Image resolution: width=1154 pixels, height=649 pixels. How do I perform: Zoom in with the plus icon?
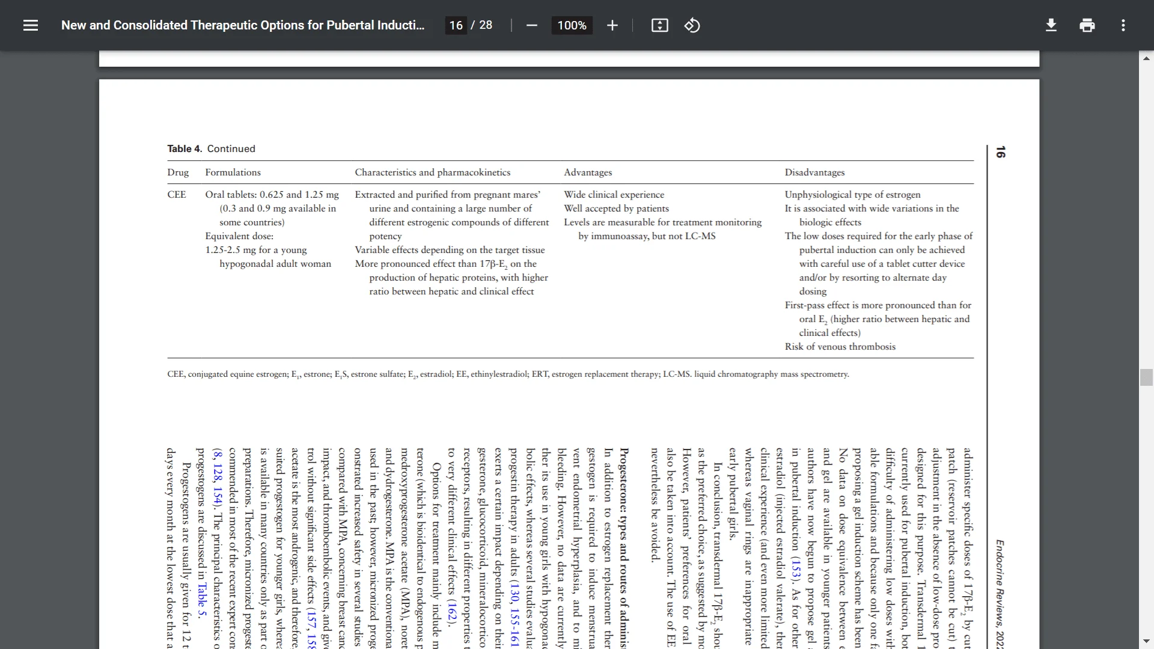pyautogui.click(x=612, y=25)
